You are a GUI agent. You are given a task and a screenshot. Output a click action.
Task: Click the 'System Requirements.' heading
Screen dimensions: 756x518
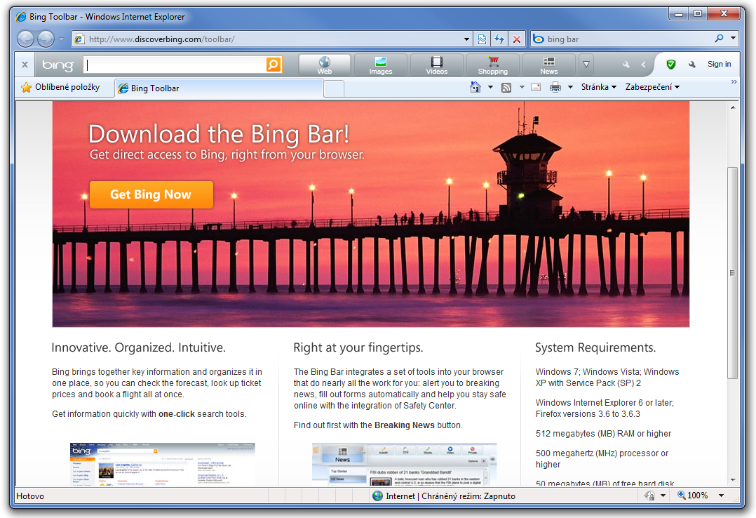pyautogui.click(x=595, y=347)
